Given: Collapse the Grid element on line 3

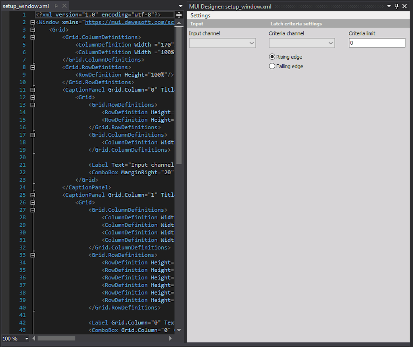Looking at the screenshot, I should 33,30.
